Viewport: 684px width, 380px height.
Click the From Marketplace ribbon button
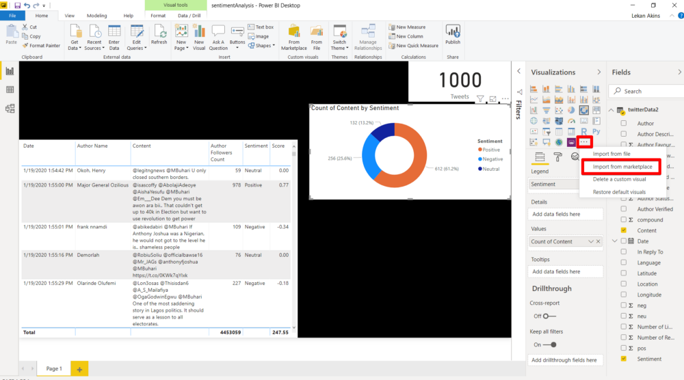[x=294, y=38]
